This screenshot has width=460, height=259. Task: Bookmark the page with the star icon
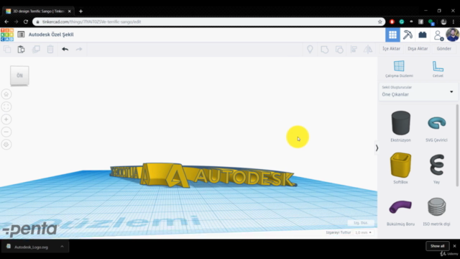click(x=380, y=22)
